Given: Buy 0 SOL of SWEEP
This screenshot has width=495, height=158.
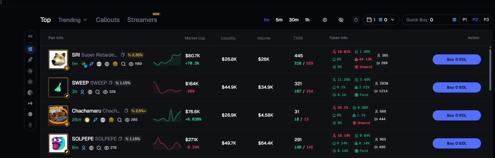Looking at the screenshot, I should pos(457,87).
